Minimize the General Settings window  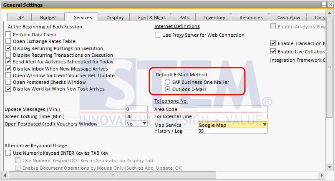click(324, 4)
